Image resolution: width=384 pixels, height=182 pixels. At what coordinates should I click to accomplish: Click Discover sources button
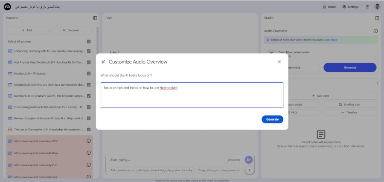(71, 30)
